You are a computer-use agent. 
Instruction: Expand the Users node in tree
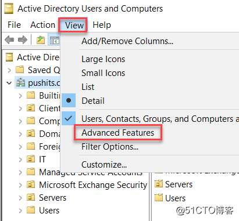coord(20,211)
